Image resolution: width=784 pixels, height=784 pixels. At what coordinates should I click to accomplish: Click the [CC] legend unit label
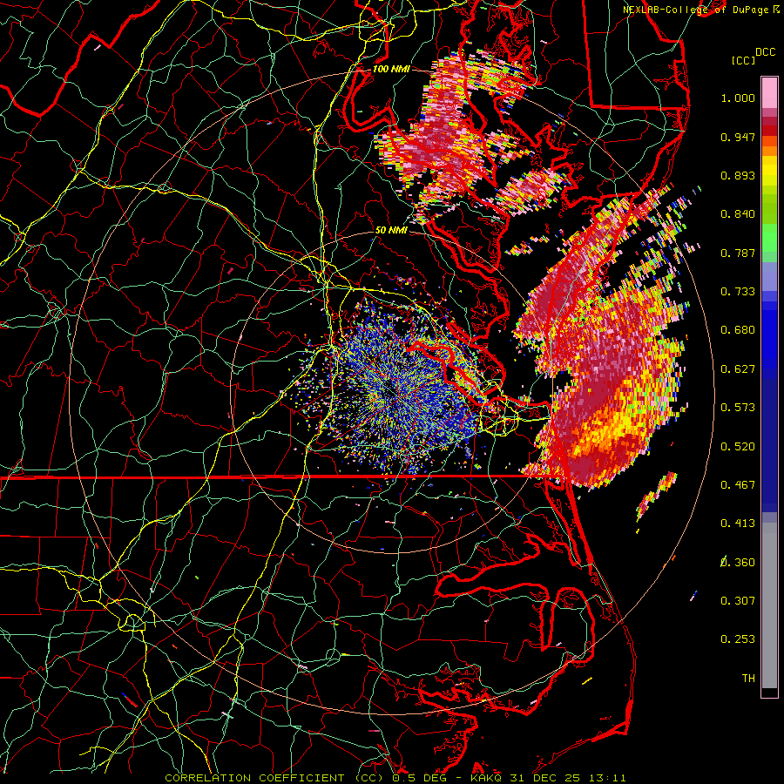(x=743, y=60)
